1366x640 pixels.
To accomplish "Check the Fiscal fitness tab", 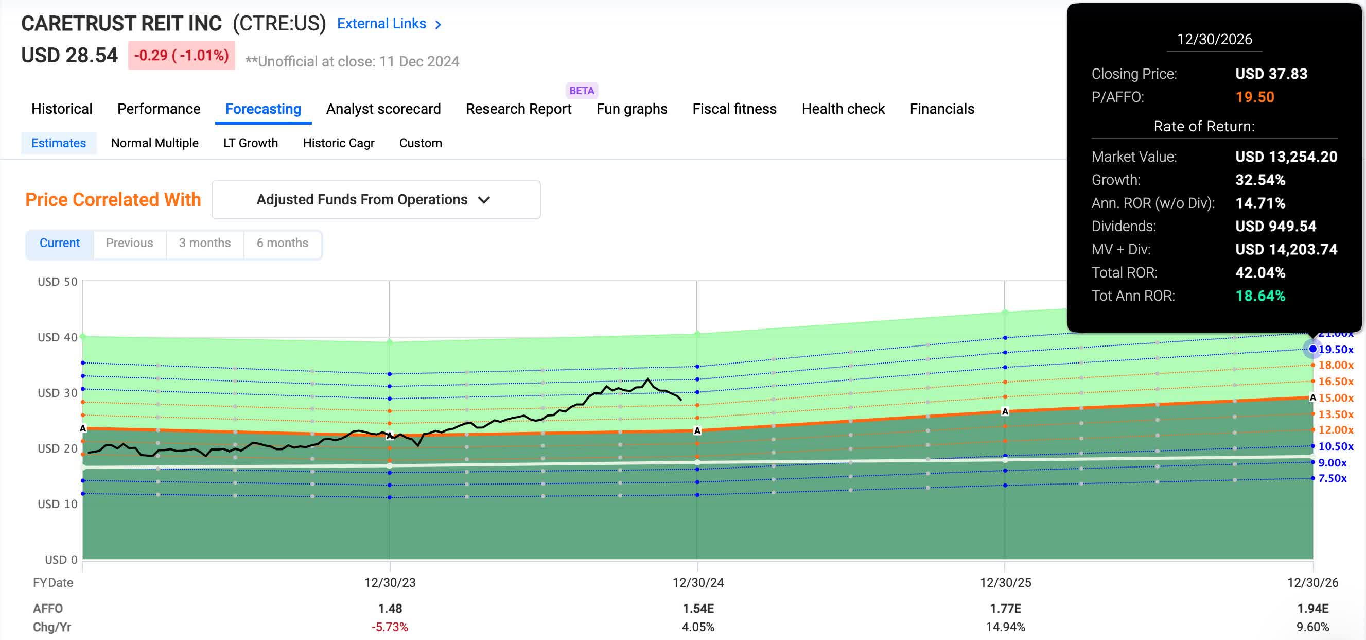I will (734, 109).
